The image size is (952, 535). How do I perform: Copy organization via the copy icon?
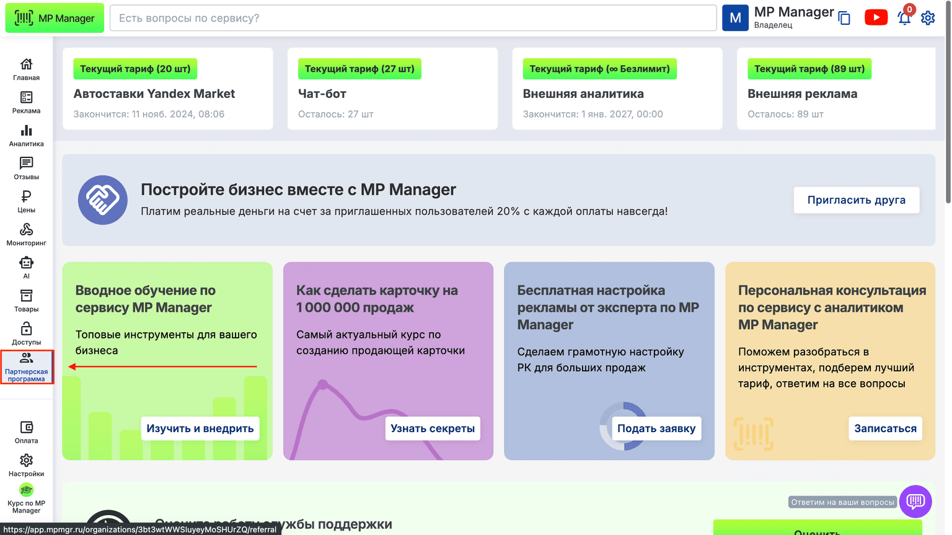click(844, 19)
